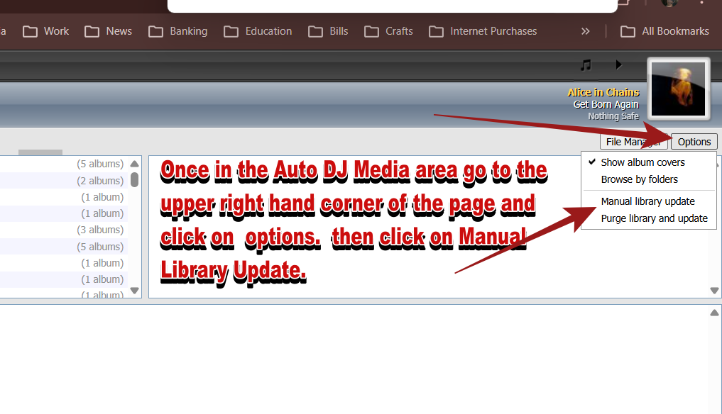Click the music note icon
722x414 pixels.
[586, 65]
